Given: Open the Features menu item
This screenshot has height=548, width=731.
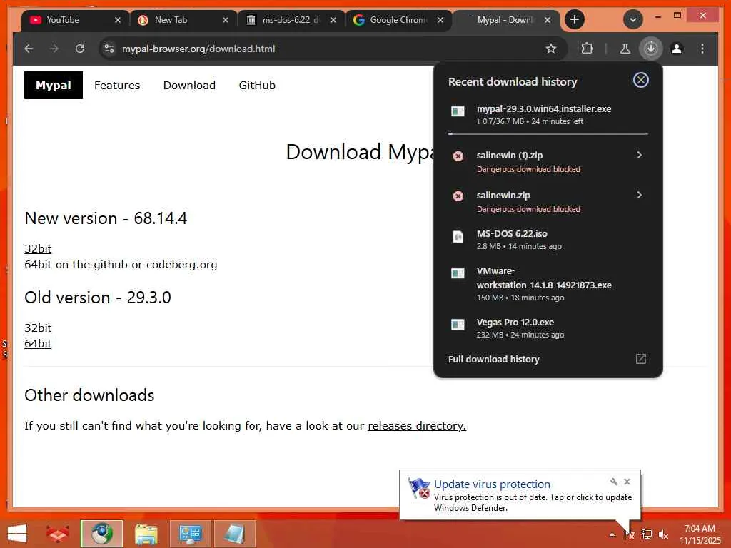Looking at the screenshot, I should 117,86.
